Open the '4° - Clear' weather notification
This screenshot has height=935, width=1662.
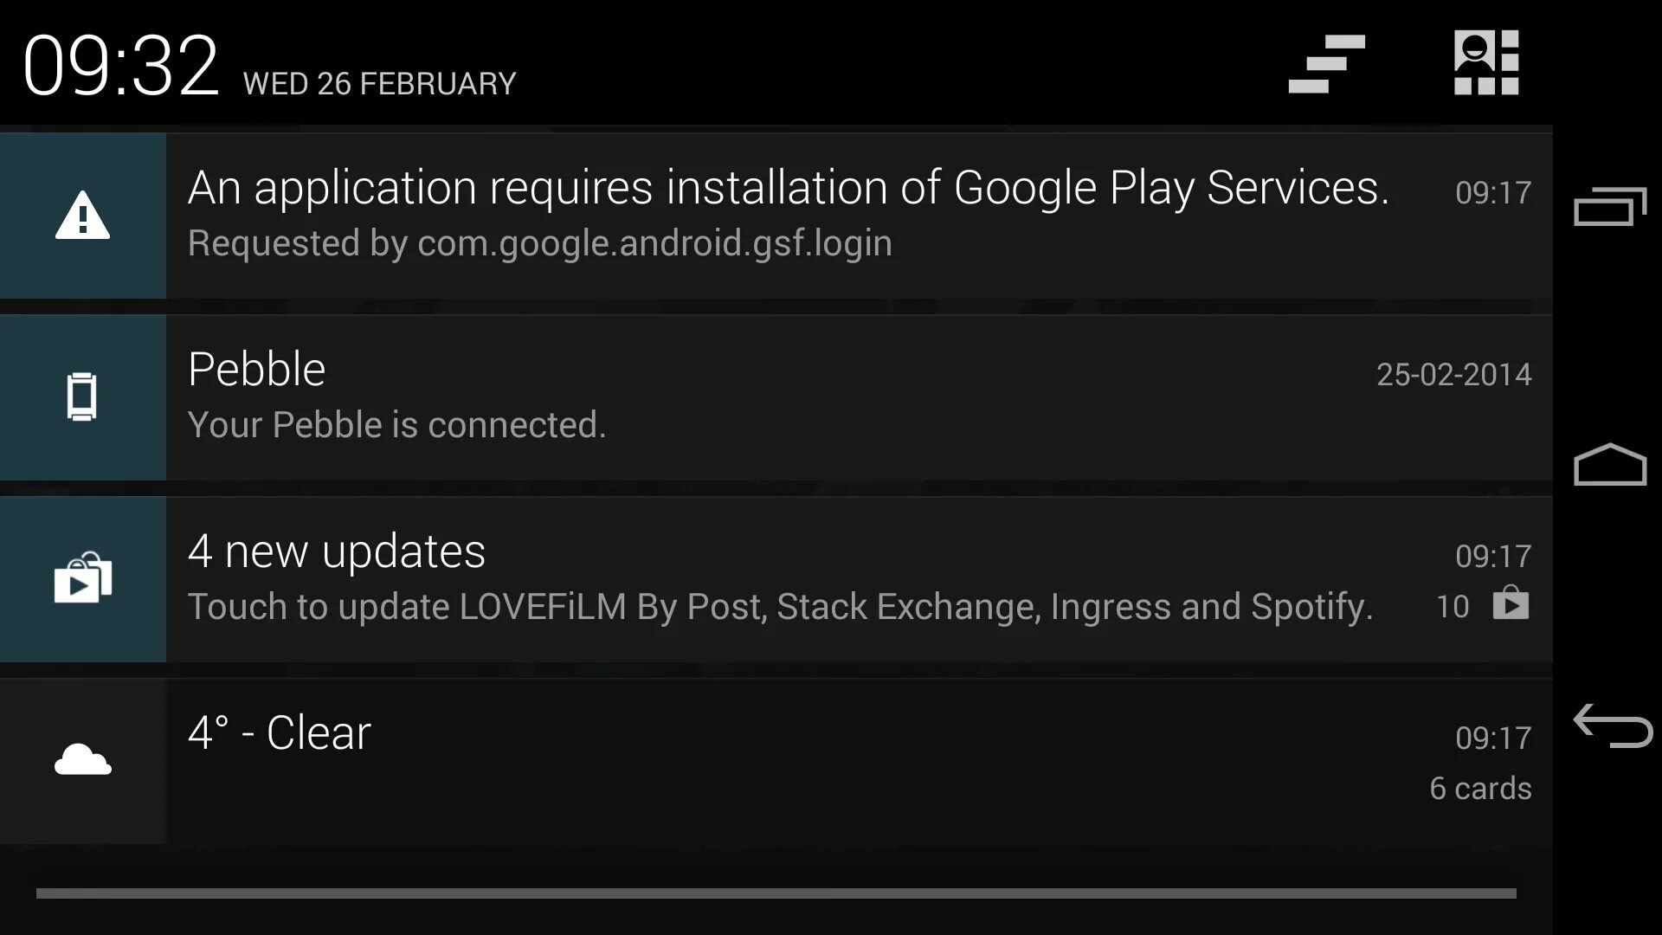tap(279, 733)
